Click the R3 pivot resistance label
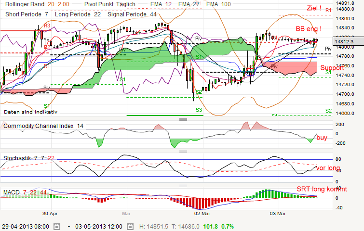The width and height of the screenshot is (364, 231). pyautogui.click(x=47, y=26)
